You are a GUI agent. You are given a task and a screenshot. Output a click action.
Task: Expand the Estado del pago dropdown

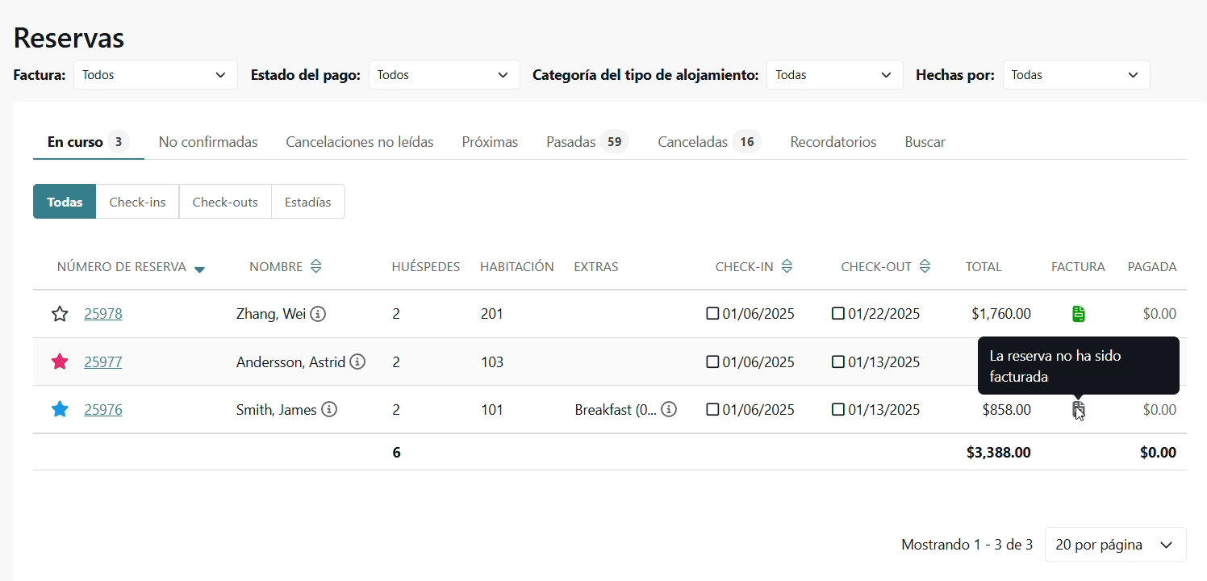pos(444,75)
